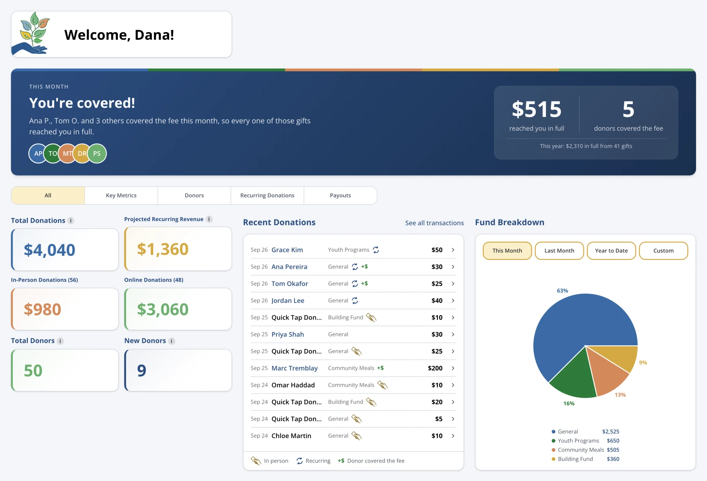The width and height of the screenshot is (707, 481).
Task: Open the Chloe Martin row chevron
Action: (x=453, y=435)
